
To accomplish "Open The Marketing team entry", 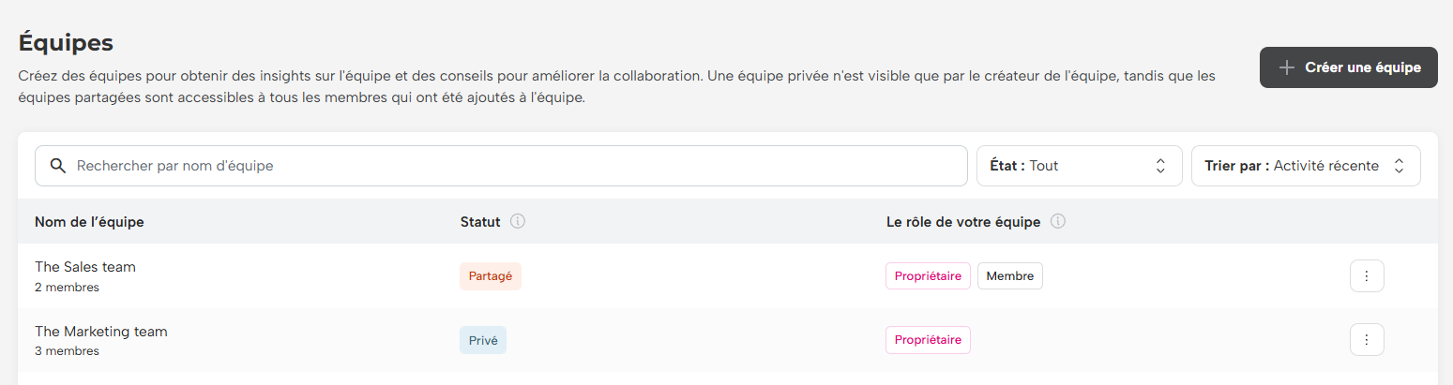I will pos(101,332).
